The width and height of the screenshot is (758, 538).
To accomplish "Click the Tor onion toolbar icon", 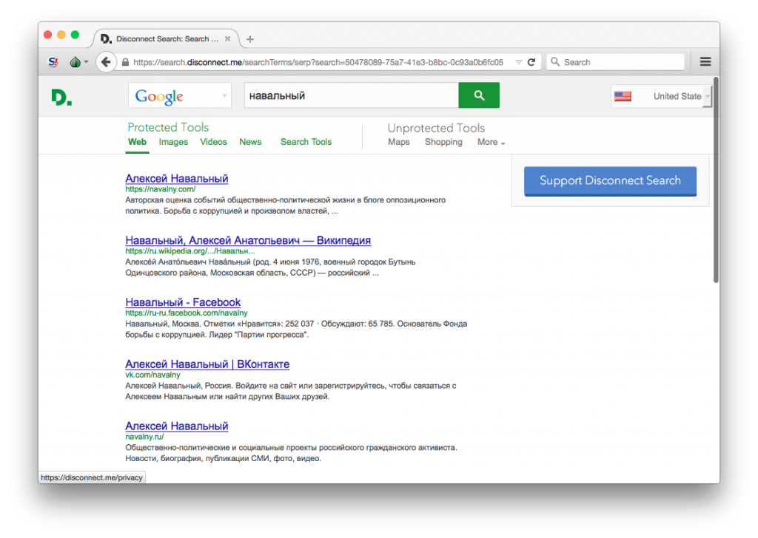I will click(75, 62).
